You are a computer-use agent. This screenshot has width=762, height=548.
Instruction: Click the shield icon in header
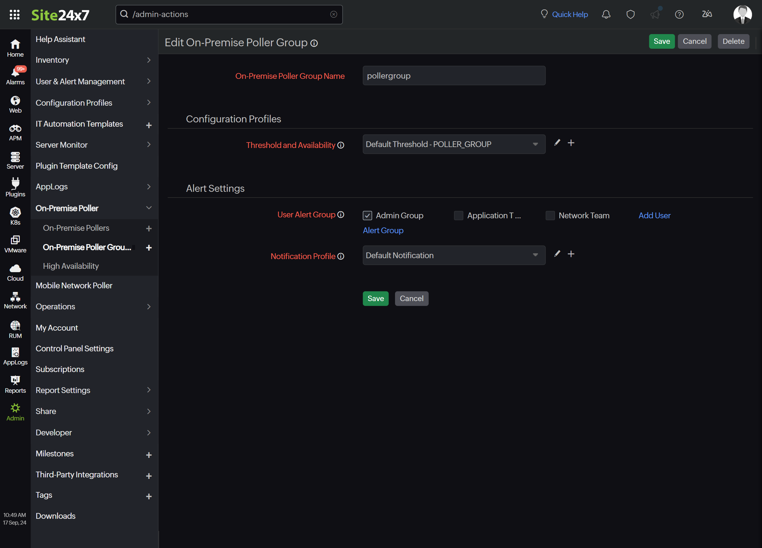point(630,14)
